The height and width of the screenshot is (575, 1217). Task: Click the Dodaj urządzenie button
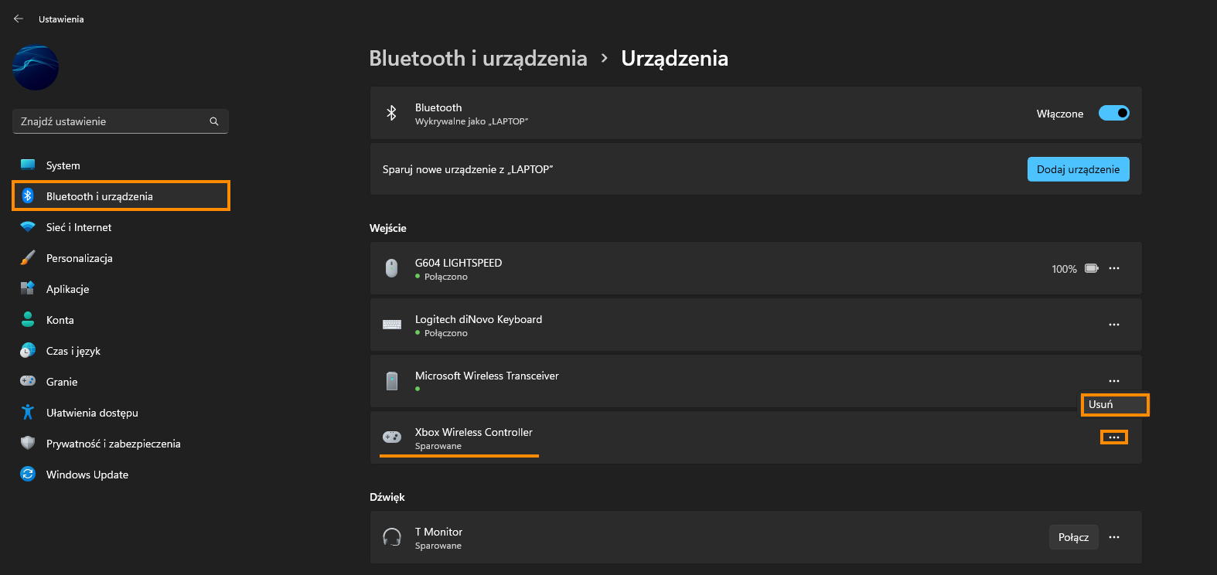click(x=1079, y=169)
